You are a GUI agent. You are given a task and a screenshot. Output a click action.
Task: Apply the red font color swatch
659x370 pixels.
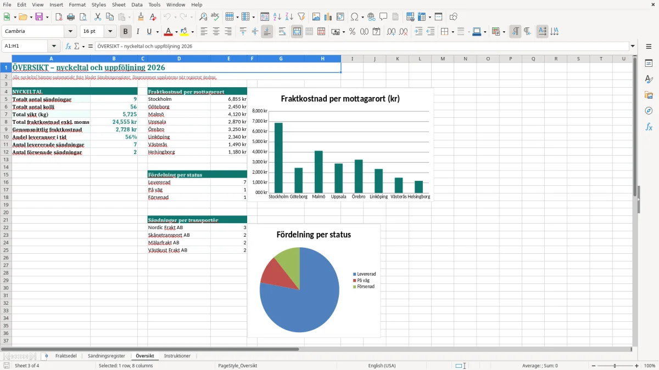(169, 32)
